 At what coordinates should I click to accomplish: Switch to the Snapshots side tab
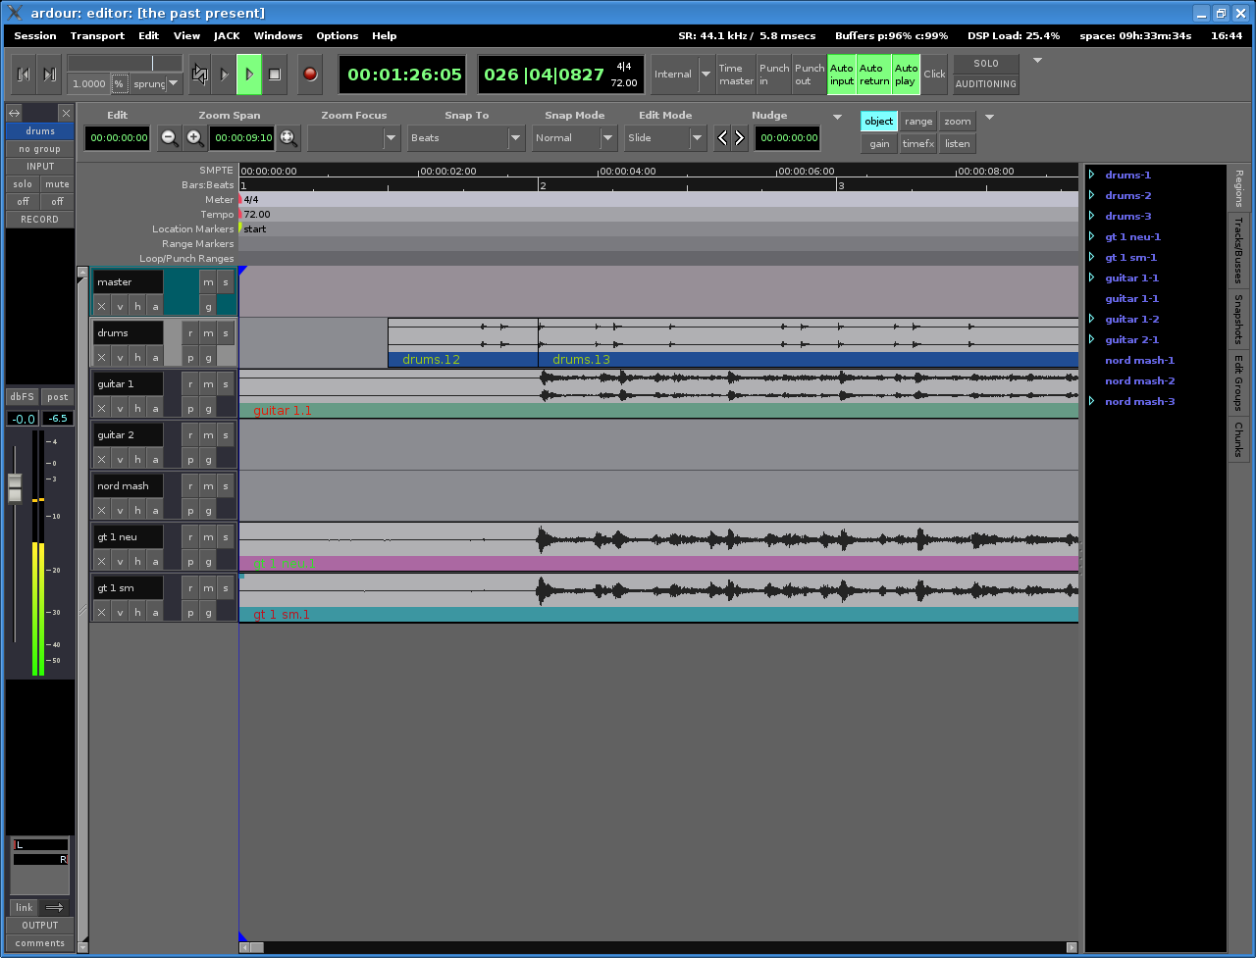click(x=1238, y=319)
